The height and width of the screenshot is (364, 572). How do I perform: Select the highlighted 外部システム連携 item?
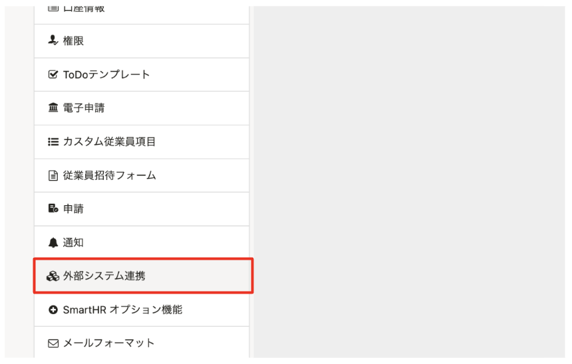tap(143, 276)
